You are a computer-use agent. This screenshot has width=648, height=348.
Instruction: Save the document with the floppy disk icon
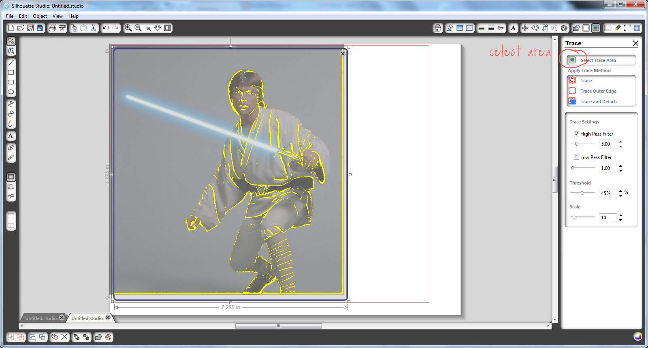(x=30, y=28)
